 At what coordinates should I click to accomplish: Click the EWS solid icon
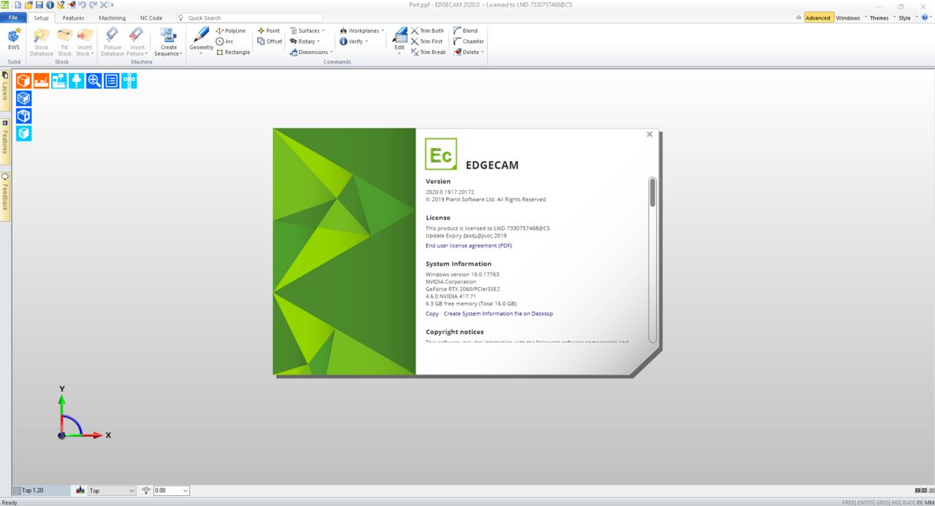point(14,39)
